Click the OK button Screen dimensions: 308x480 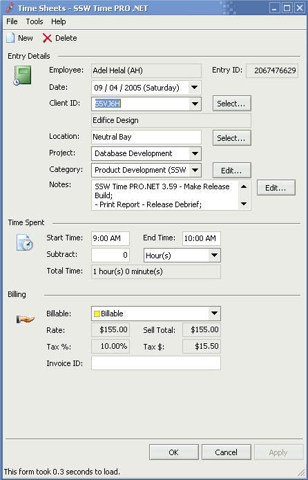(173, 452)
